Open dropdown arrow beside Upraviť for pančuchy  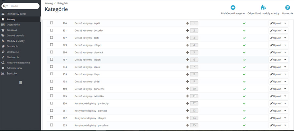pos(285,104)
